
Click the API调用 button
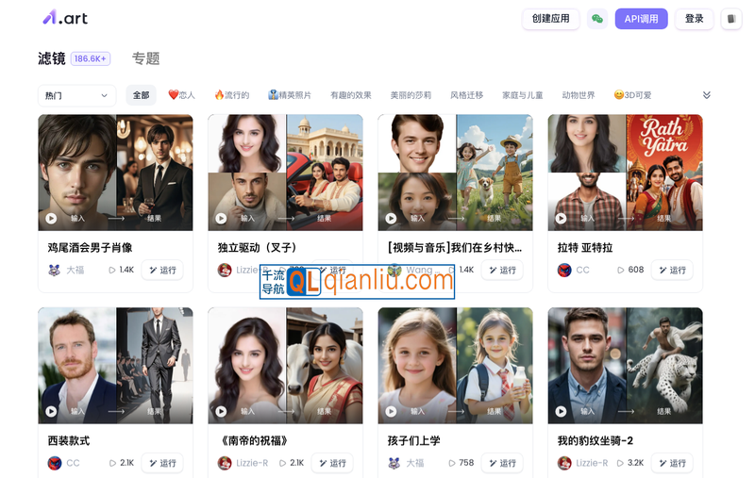click(642, 19)
